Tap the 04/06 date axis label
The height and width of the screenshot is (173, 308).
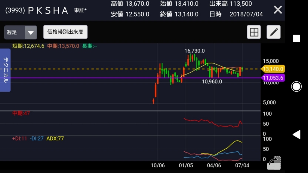[x=214, y=165]
